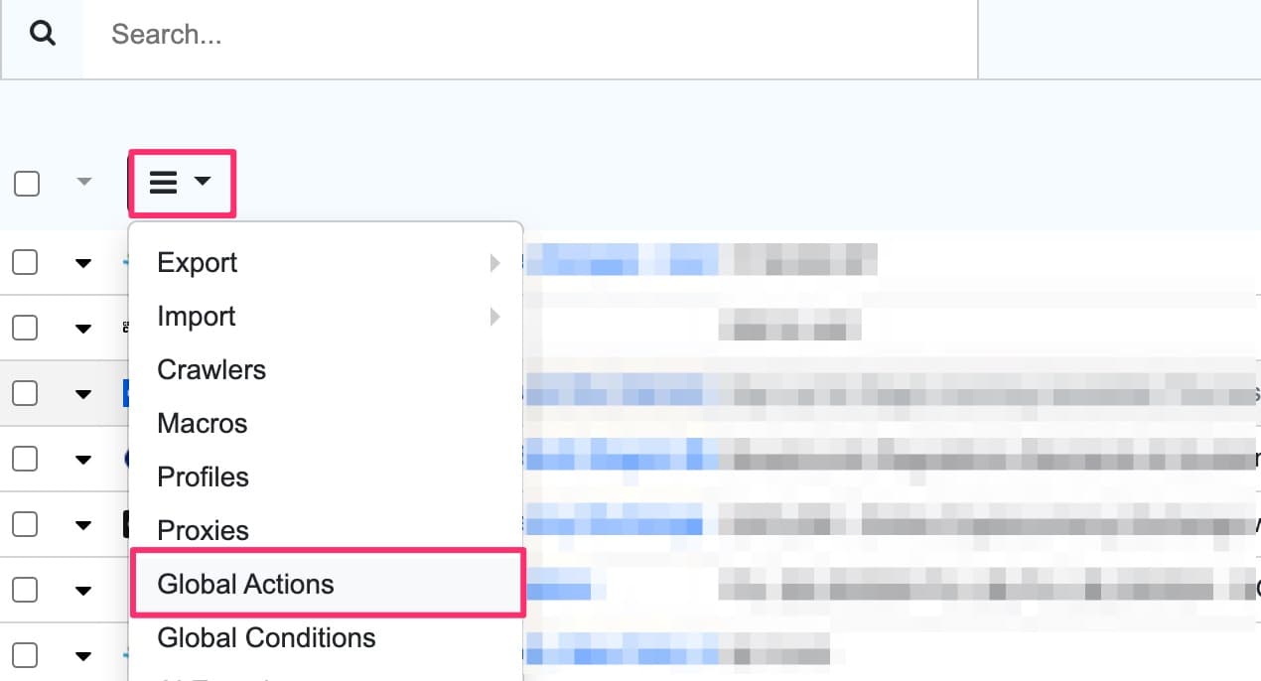
Task: Check the first row's checkbox
Action: pos(25,262)
